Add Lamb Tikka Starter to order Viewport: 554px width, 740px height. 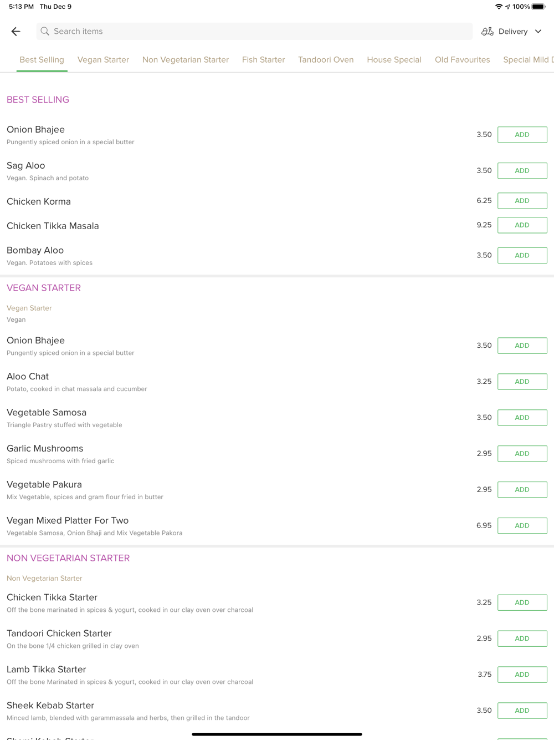click(522, 675)
